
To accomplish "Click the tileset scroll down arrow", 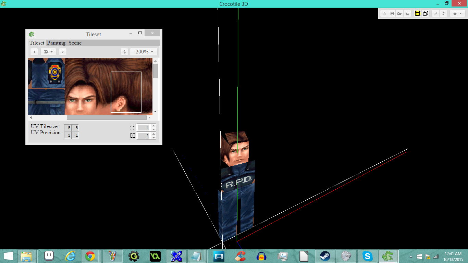I will point(155,112).
